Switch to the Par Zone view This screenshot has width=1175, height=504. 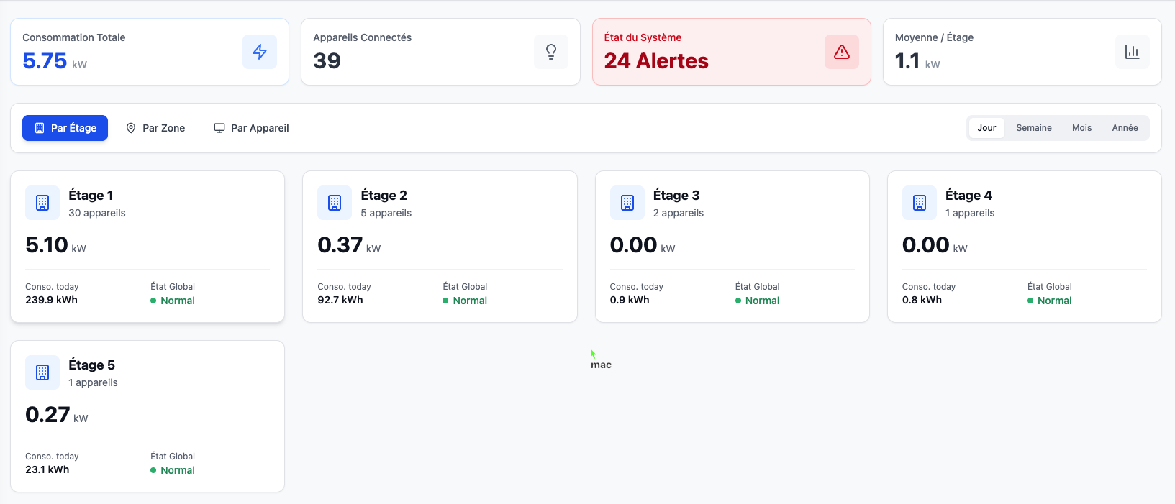pyautogui.click(x=155, y=128)
